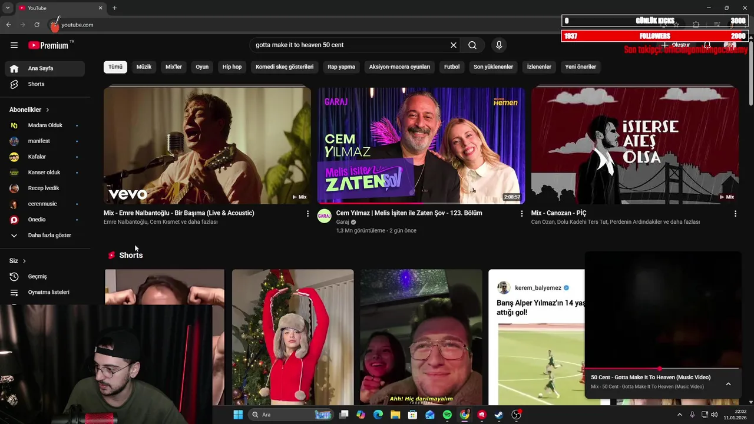The width and height of the screenshot is (754, 424).
Task: Open Geçmiş watch history
Action: [x=45, y=277]
